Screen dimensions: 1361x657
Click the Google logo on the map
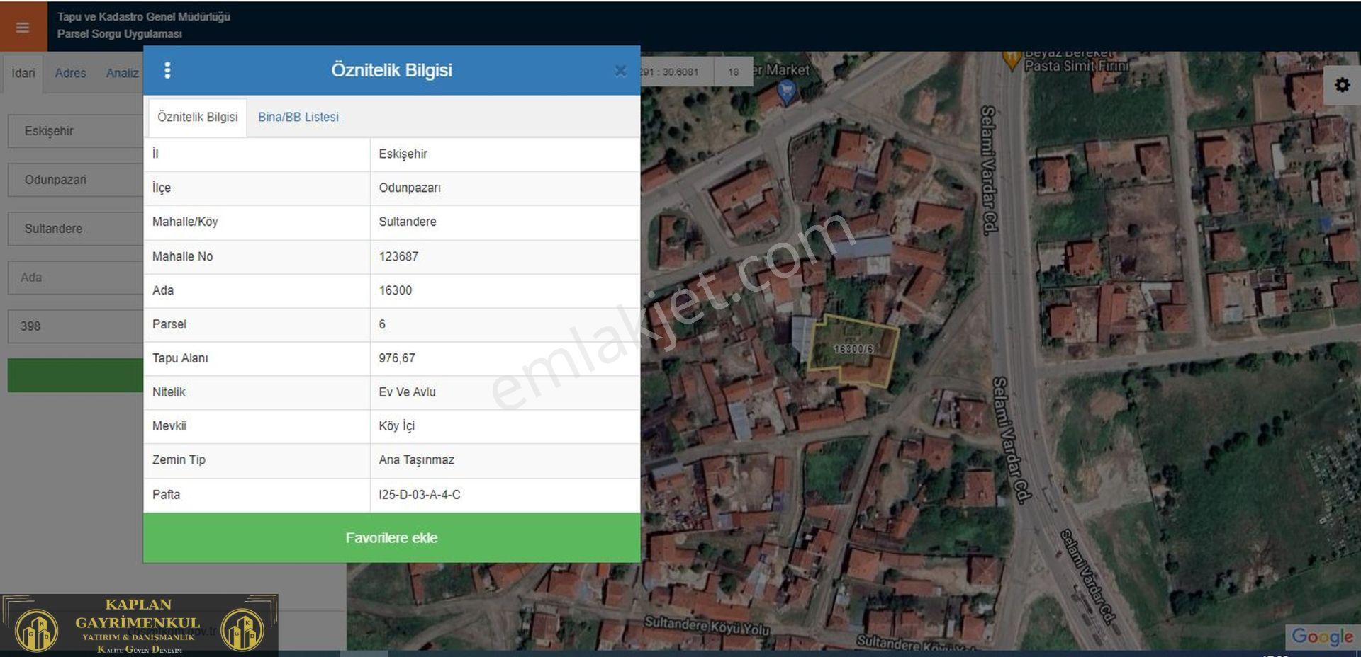[x=1323, y=636]
